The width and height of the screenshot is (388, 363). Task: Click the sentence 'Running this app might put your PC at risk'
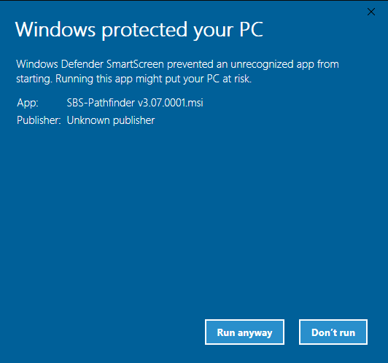pyautogui.click(x=153, y=79)
